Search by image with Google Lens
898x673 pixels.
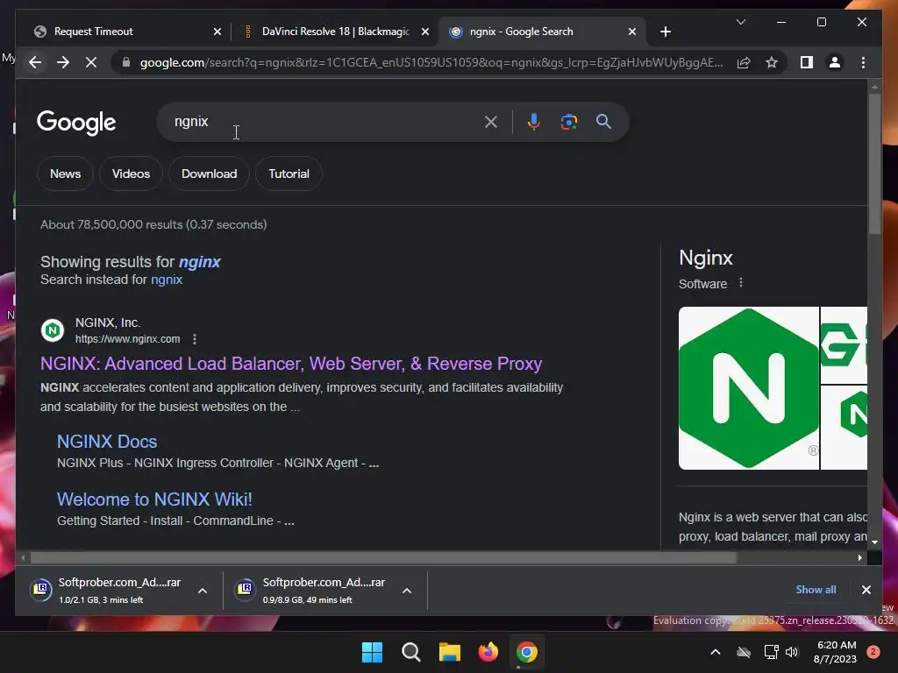568,122
